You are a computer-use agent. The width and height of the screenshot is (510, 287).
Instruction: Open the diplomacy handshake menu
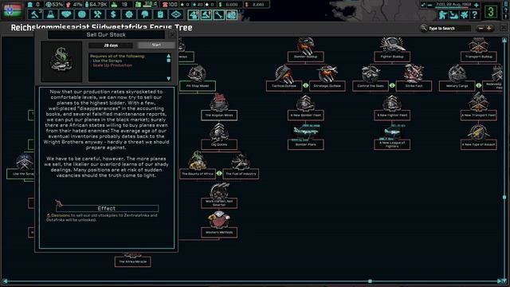(x=66, y=14)
